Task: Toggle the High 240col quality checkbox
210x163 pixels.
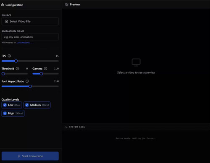Action: (x=5, y=113)
